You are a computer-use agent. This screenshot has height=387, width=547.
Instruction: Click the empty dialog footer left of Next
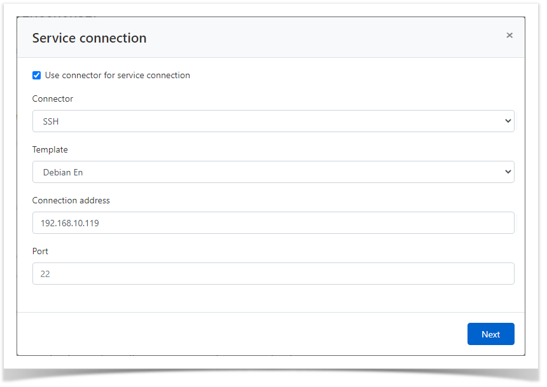tap(242, 334)
